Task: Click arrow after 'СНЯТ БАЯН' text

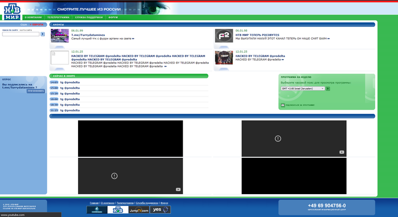Action: [328, 39]
